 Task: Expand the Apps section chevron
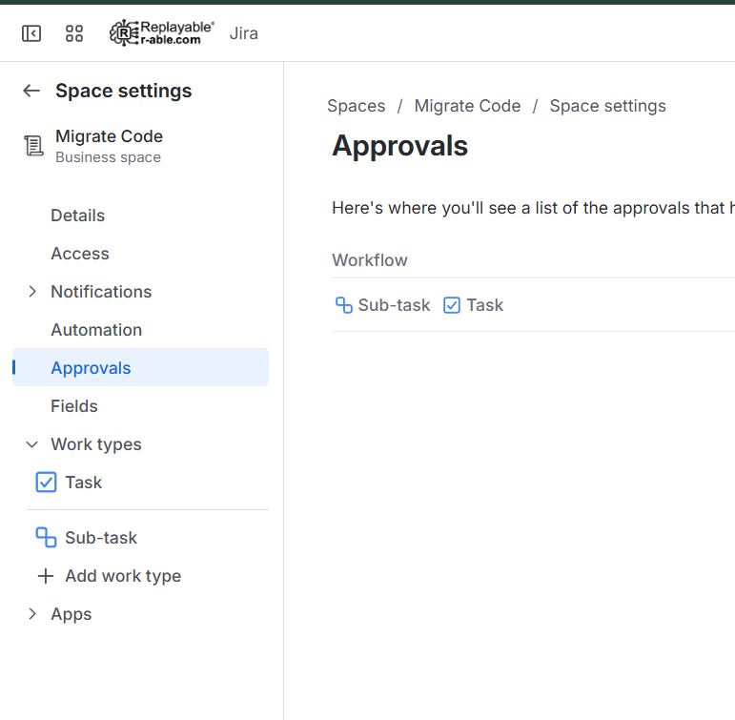(31, 614)
